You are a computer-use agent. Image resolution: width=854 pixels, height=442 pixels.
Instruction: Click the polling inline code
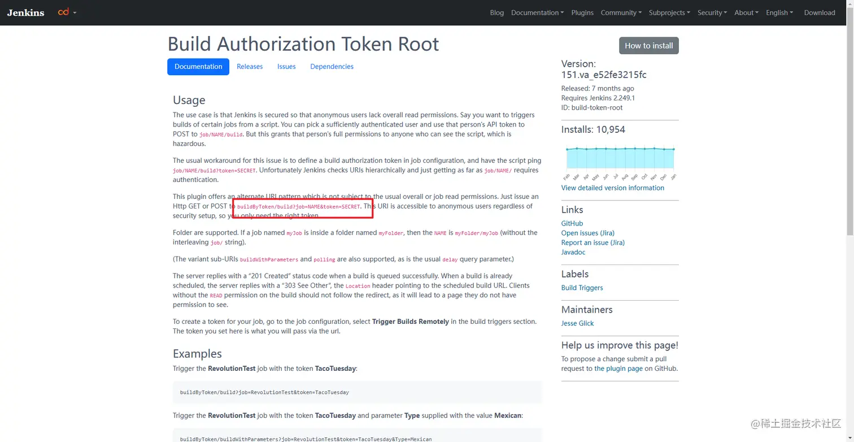[x=324, y=259]
